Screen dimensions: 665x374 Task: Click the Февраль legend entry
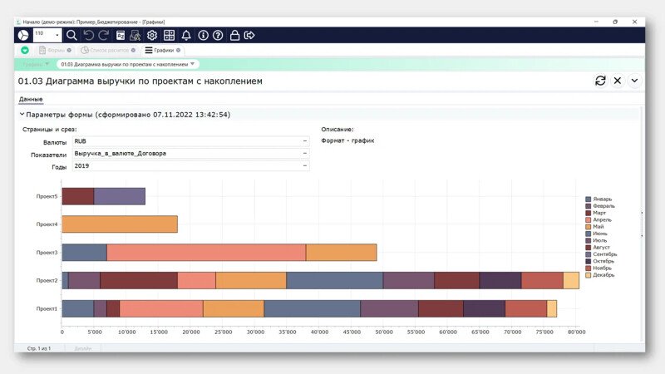(x=600, y=205)
